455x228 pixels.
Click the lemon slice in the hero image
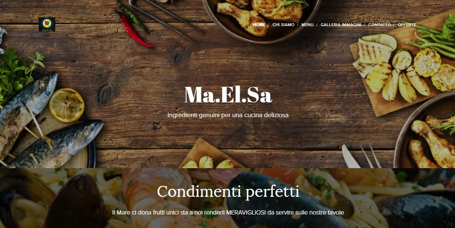pos(67,105)
